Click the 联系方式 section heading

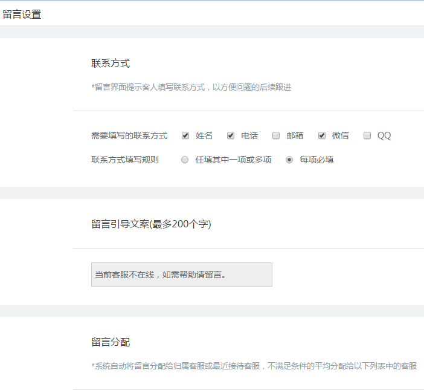(x=111, y=63)
